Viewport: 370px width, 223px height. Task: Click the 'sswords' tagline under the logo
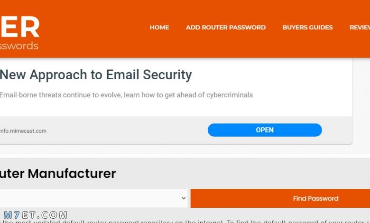click(19, 46)
